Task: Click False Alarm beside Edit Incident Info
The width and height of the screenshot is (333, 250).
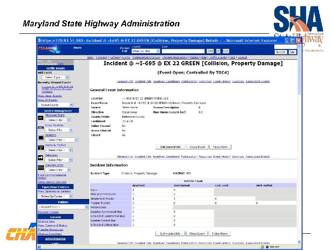Action: click(220, 234)
